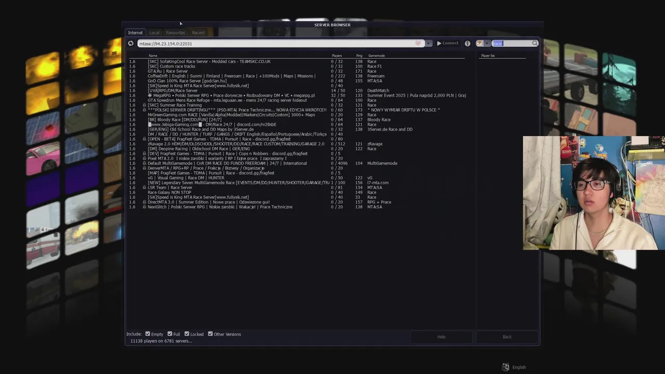Select '[DM] Deopine Racing' server row
The width and height of the screenshot is (665, 374).
[296, 149]
